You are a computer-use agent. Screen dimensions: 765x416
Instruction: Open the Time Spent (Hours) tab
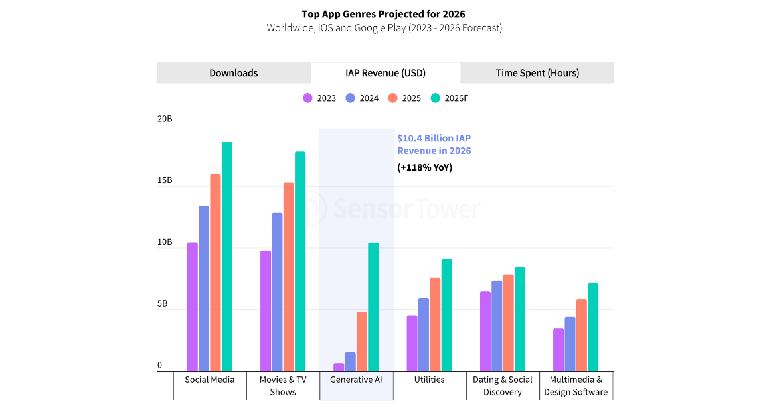[x=537, y=73]
